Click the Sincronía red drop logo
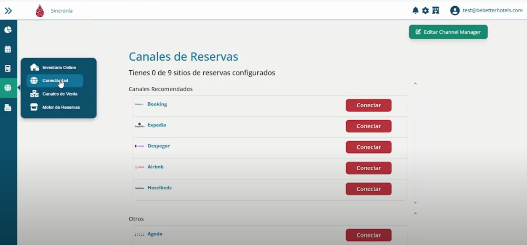527x245 pixels. click(x=40, y=11)
